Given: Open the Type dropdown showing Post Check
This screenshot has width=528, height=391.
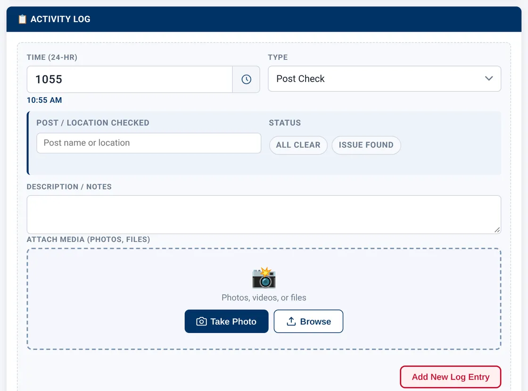Looking at the screenshot, I should [x=384, y=79].
